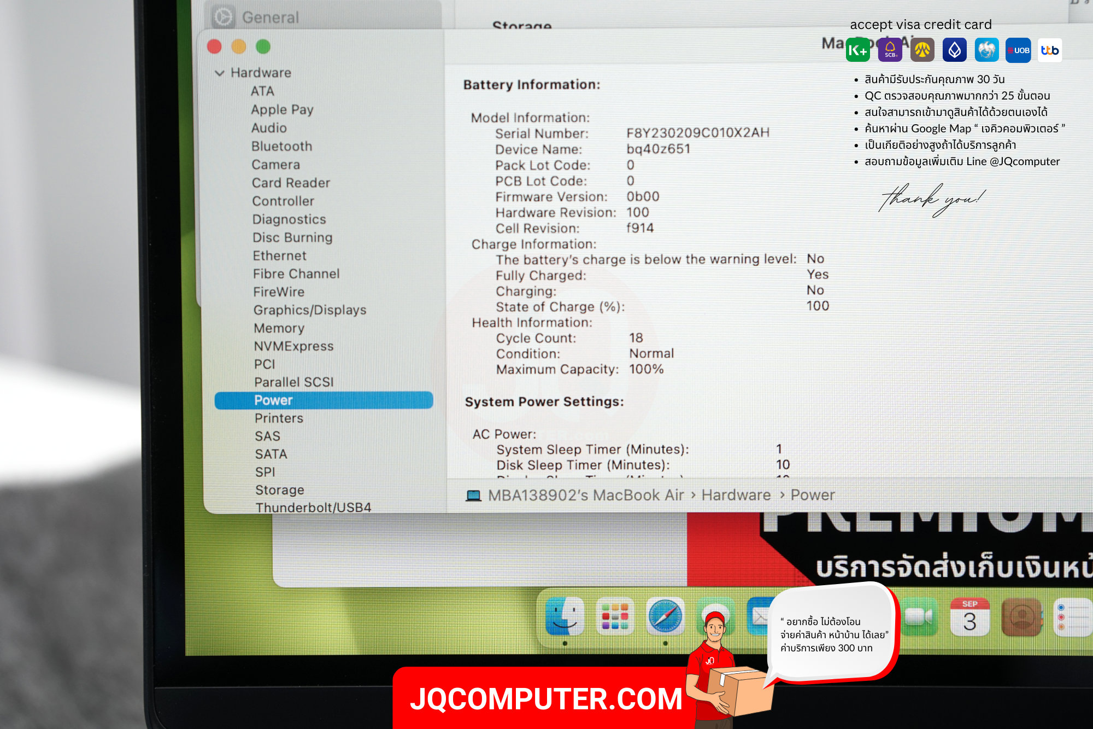
Task: Select SPI in the Hardware list
Action: pos(265,471)
